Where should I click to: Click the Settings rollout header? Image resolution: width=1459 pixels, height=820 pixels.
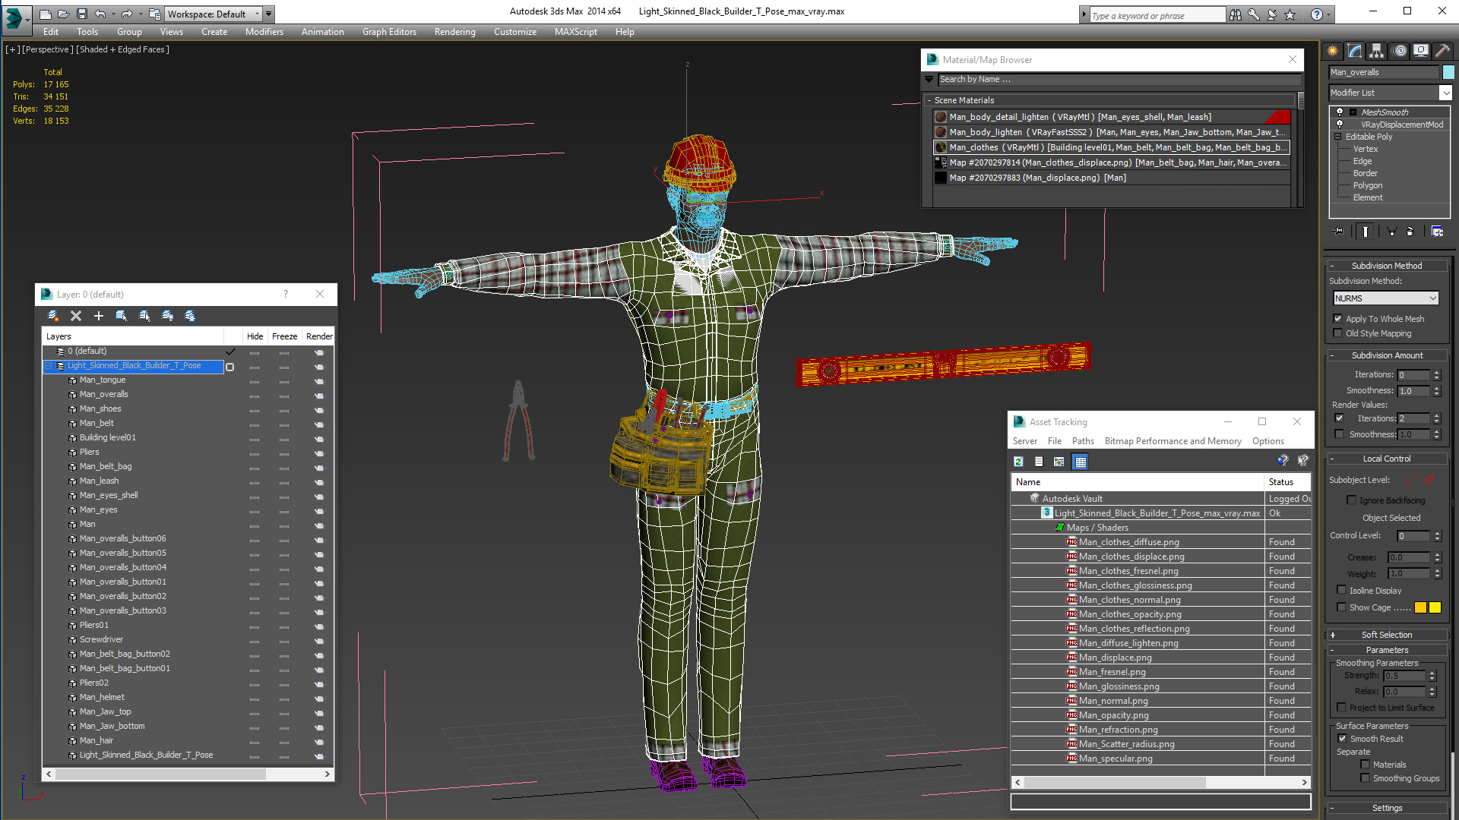[x=1387, y=808]
